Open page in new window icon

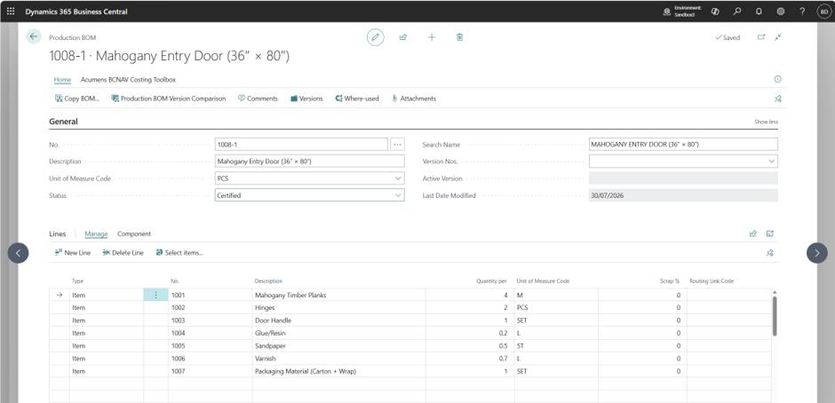point(761,37)
